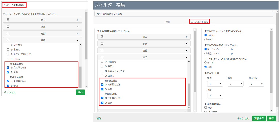Choose 複数ファイル output format
This screenshot has width=280, height=123.
coord(206,53)
